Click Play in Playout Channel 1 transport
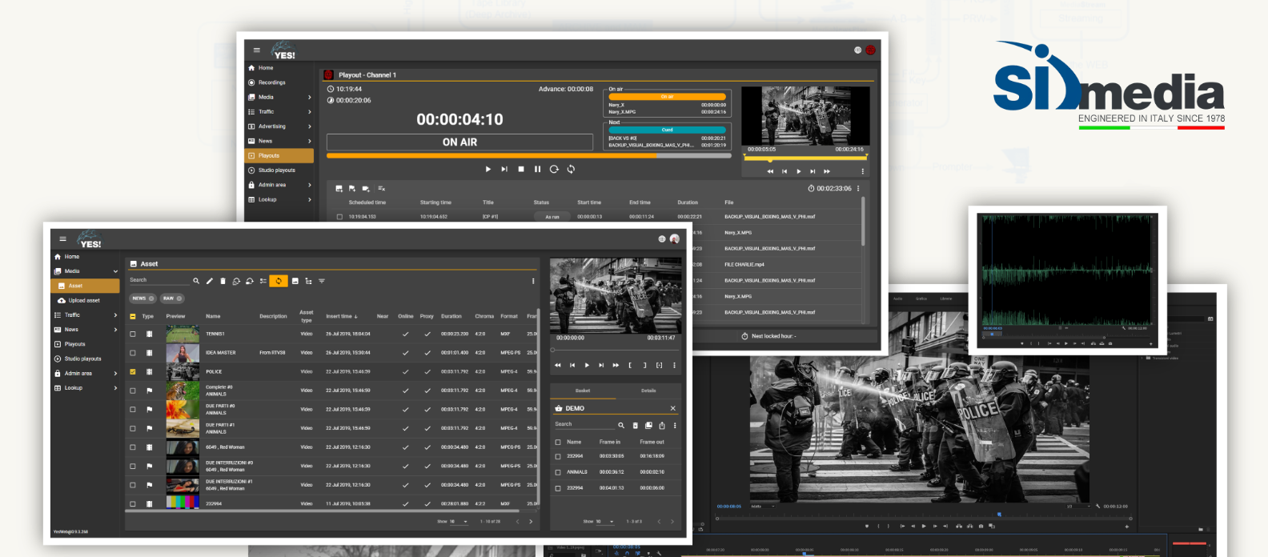 point(488,169)
